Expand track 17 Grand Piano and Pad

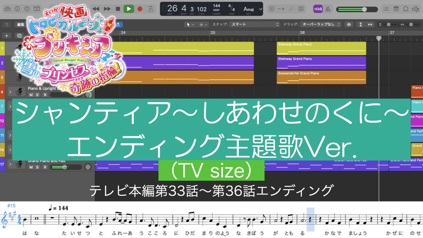pyautogui.click(x=10, y=164)
